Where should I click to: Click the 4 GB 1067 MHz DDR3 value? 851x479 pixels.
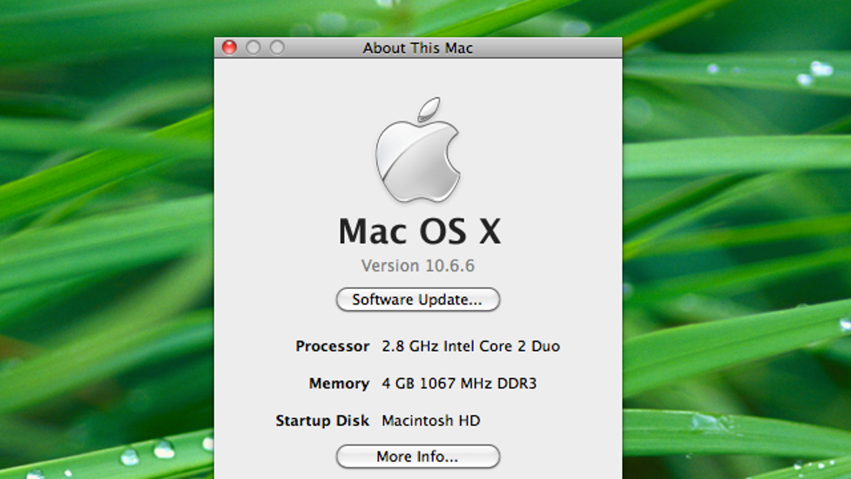click(459, 383)
